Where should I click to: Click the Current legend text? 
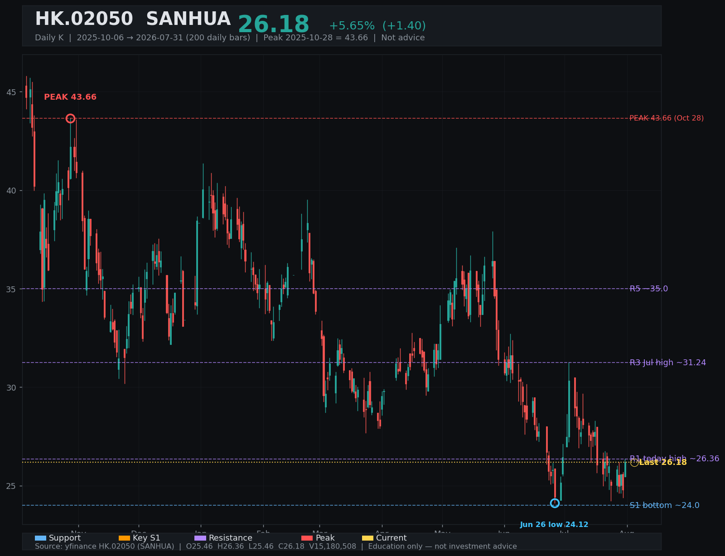click(391, 538)
